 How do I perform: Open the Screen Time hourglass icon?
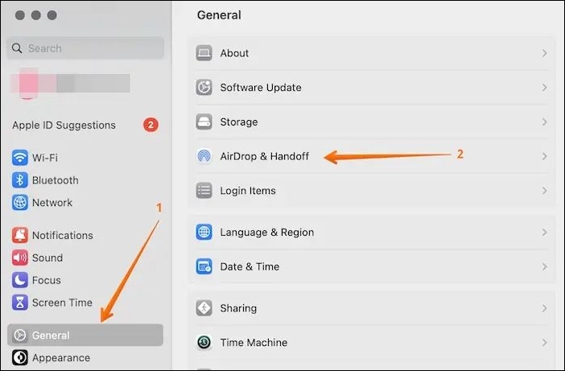[x=20, y=303]
